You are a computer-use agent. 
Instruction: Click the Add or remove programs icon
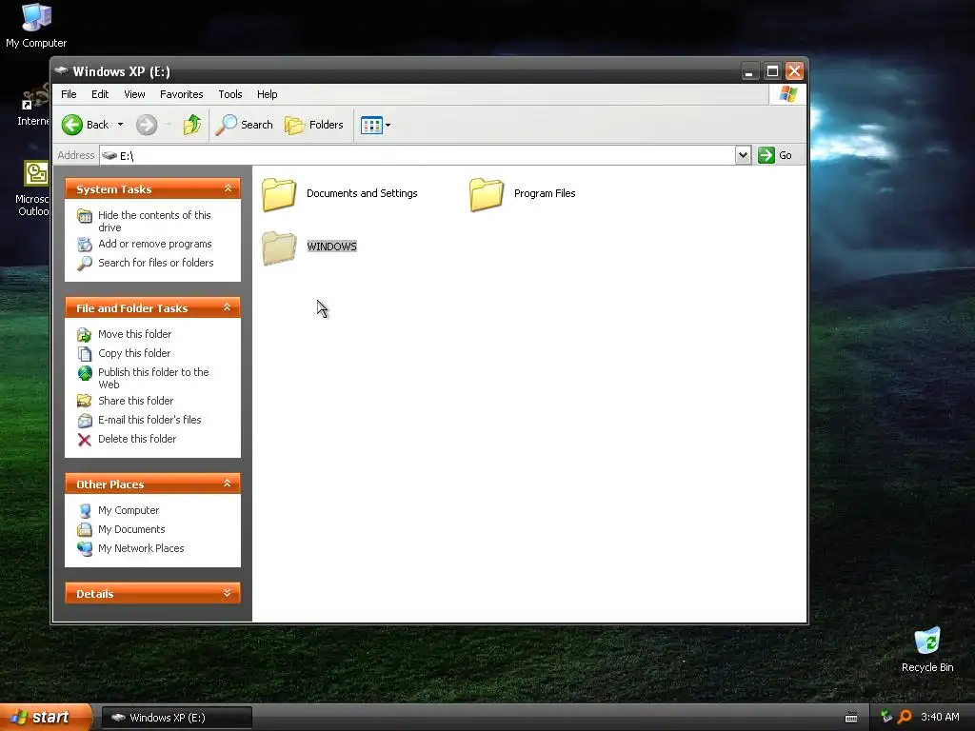pyautogui.click(x=85, y=245)
